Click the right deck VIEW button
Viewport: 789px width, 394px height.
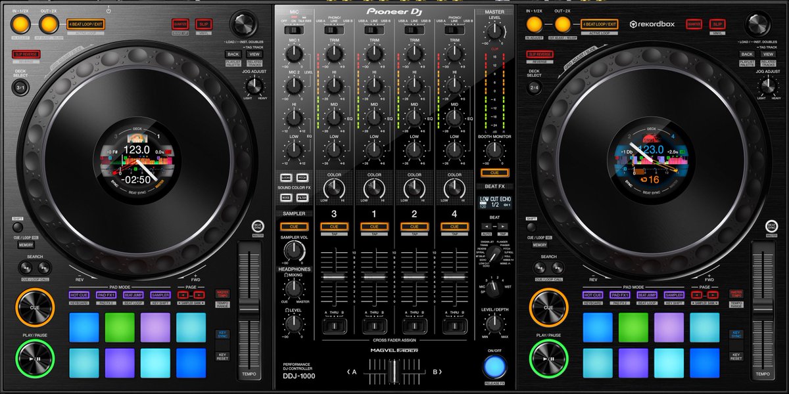(768, 54)
